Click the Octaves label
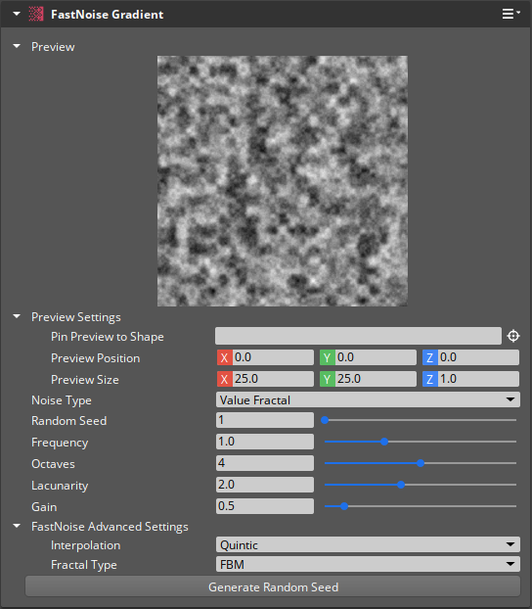 click(x=53, y=464)
